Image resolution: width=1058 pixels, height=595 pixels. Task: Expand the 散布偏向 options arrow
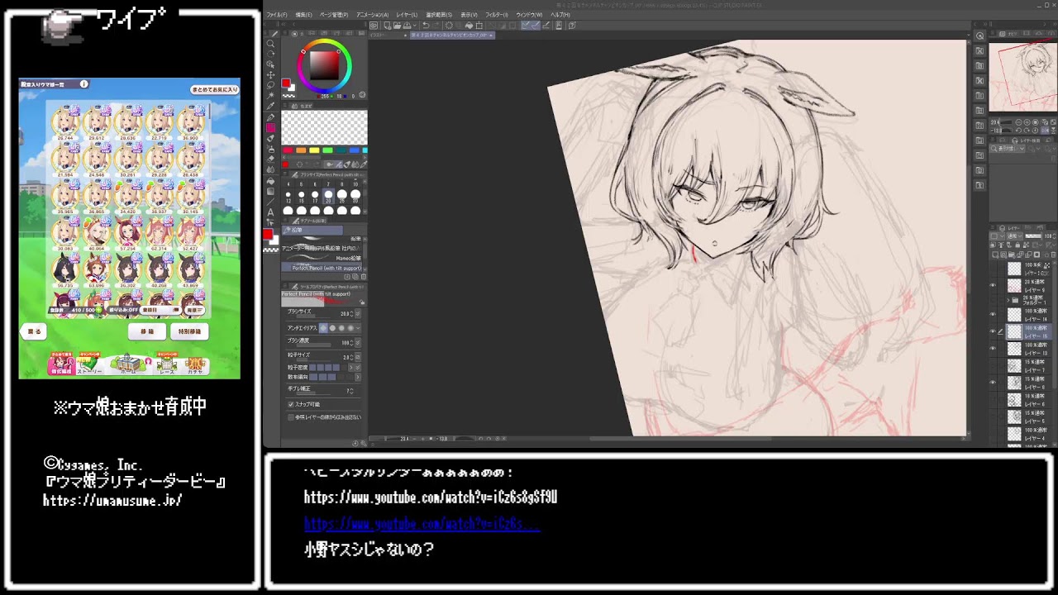click(x=358, y=377)
